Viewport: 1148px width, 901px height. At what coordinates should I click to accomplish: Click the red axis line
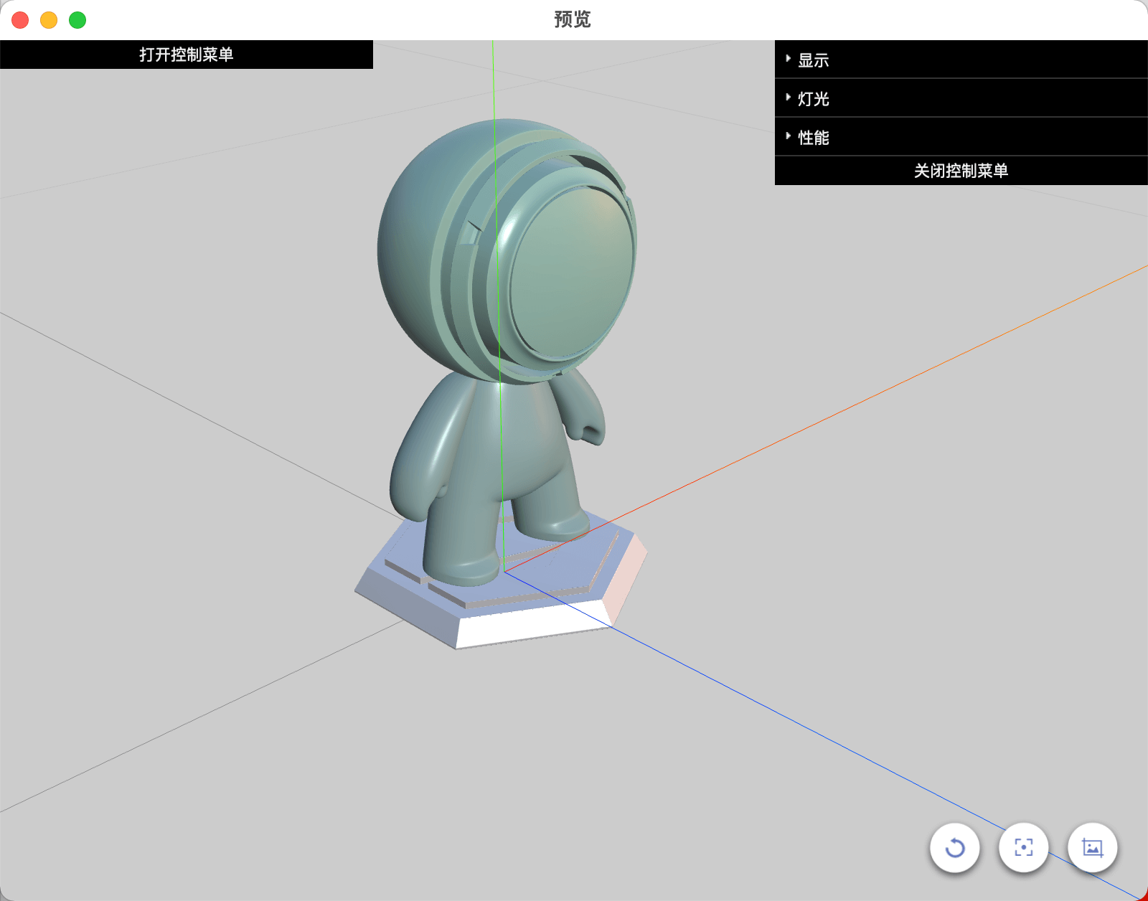point(825,420)
